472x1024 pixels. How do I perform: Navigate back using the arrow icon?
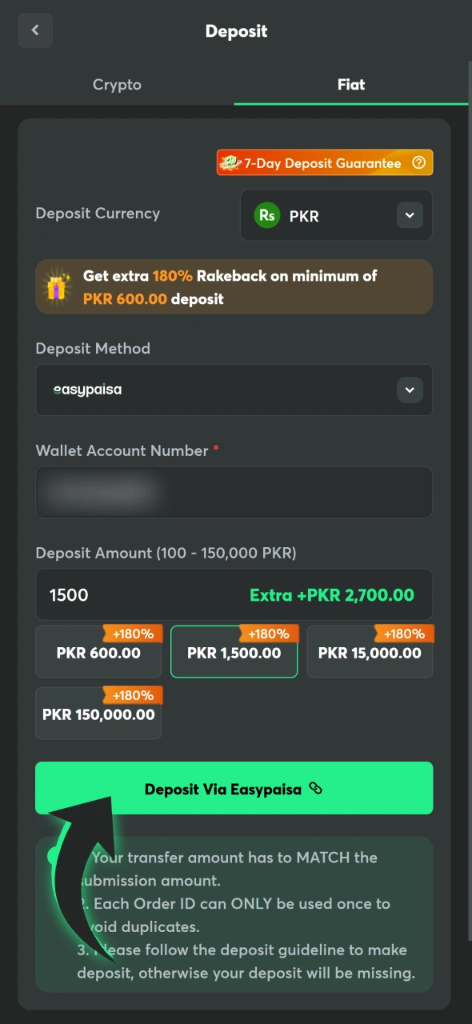pyautogui.click(x=35, y=30)
